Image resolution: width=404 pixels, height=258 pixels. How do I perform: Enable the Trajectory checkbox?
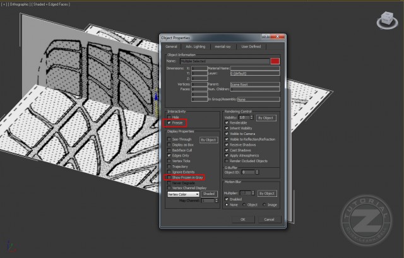(x=169, y=167)
